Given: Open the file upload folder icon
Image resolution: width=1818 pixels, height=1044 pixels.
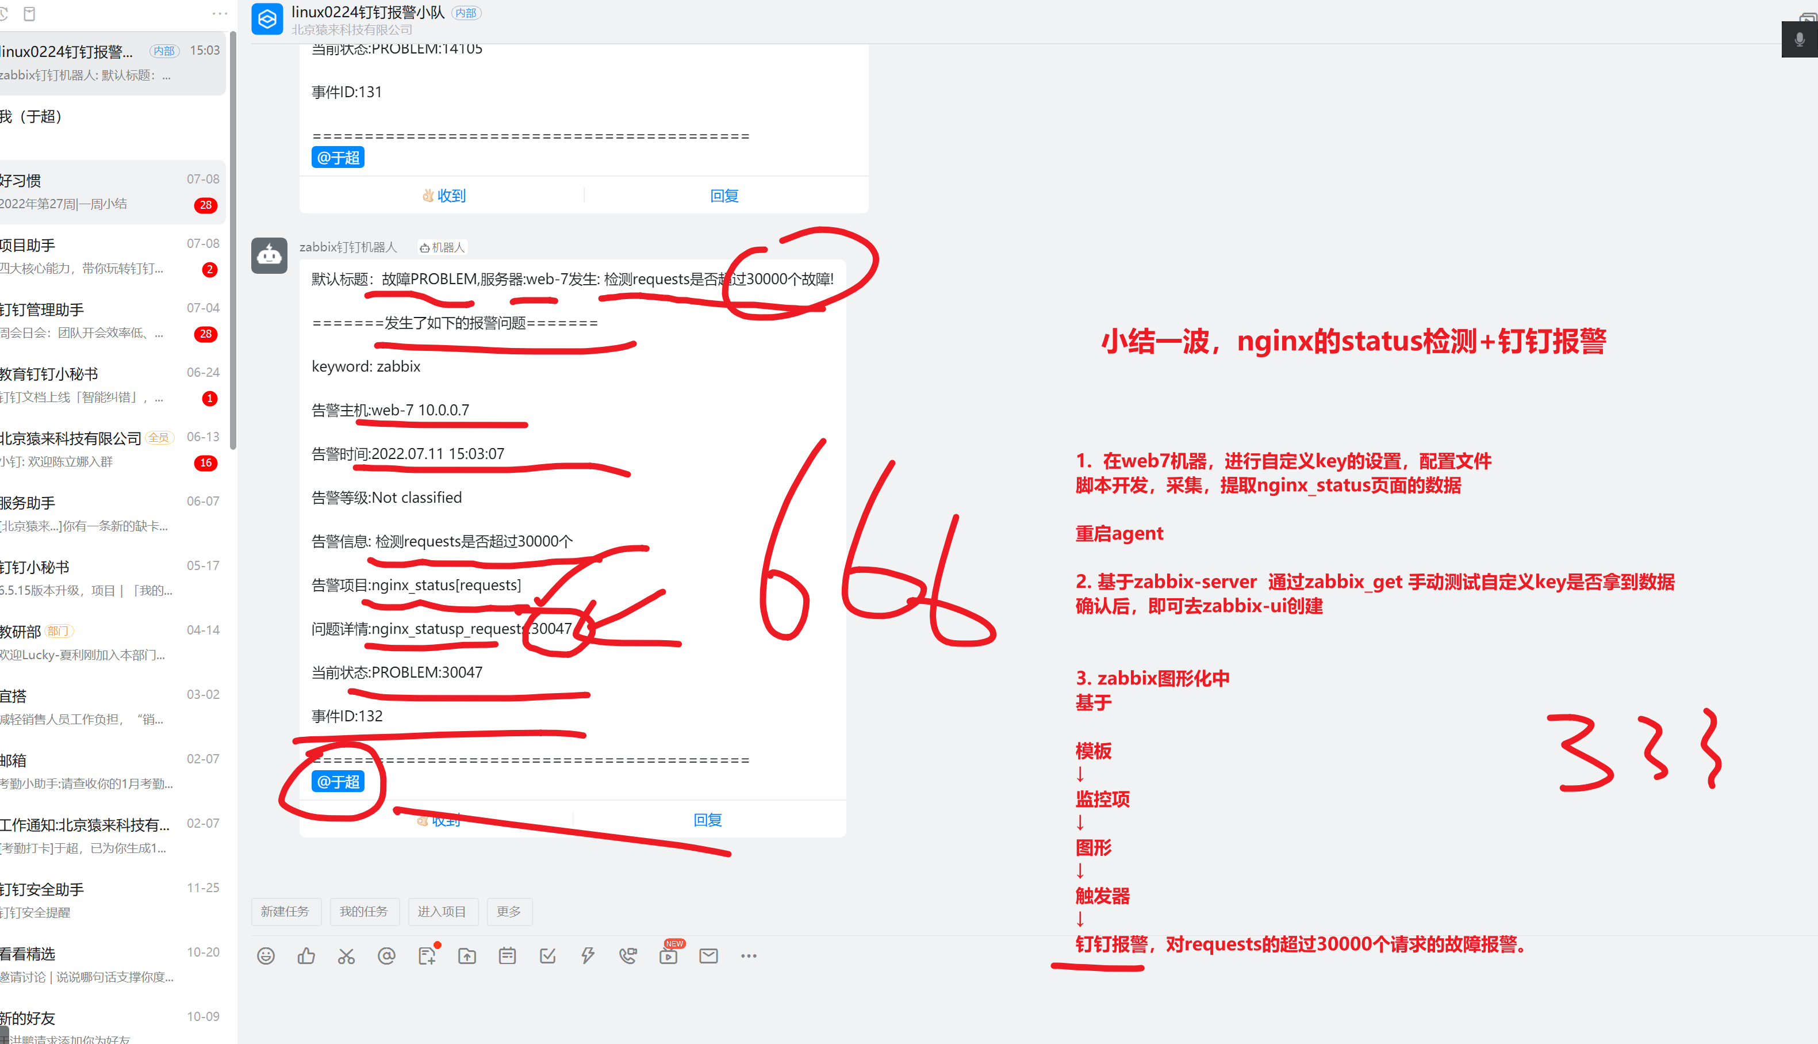Looking at the screenshot, I should 467,956.
